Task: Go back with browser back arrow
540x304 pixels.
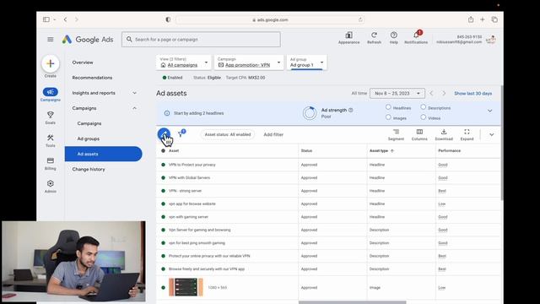Action: coord(66,19)
